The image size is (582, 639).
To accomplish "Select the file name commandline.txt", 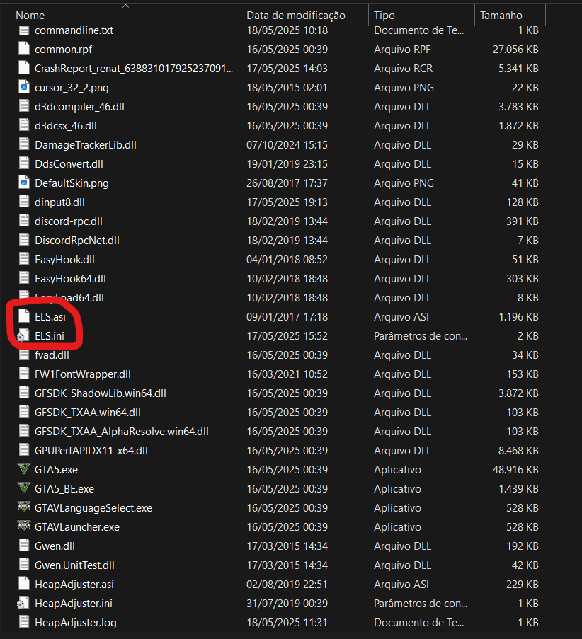I will pos(74,30).
